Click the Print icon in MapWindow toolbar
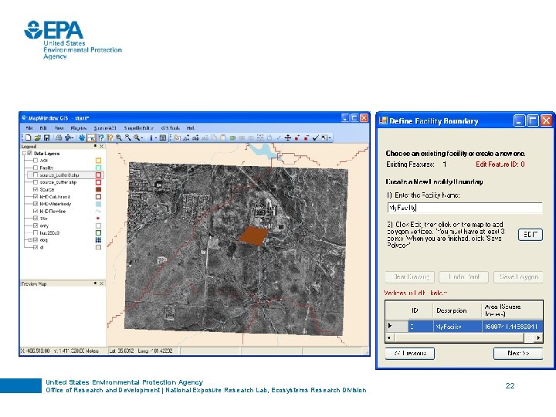This screenshot has width=556, height=417. (x=59, y=137)
